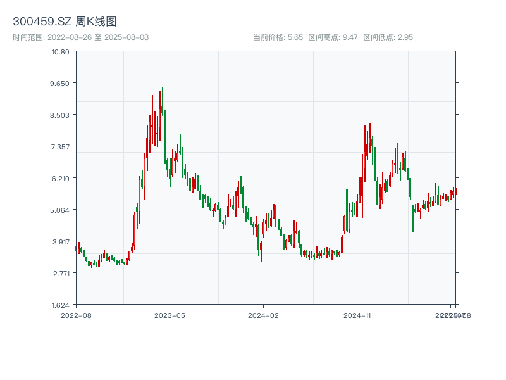Click x-axis label 2023-05
506x380 pixels.
click(170, 315)
